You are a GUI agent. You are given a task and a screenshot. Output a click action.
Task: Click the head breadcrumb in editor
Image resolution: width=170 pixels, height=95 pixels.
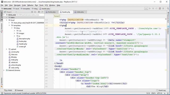57,16
